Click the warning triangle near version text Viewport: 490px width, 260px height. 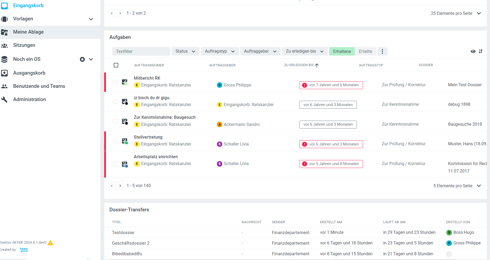click(51, 243)
